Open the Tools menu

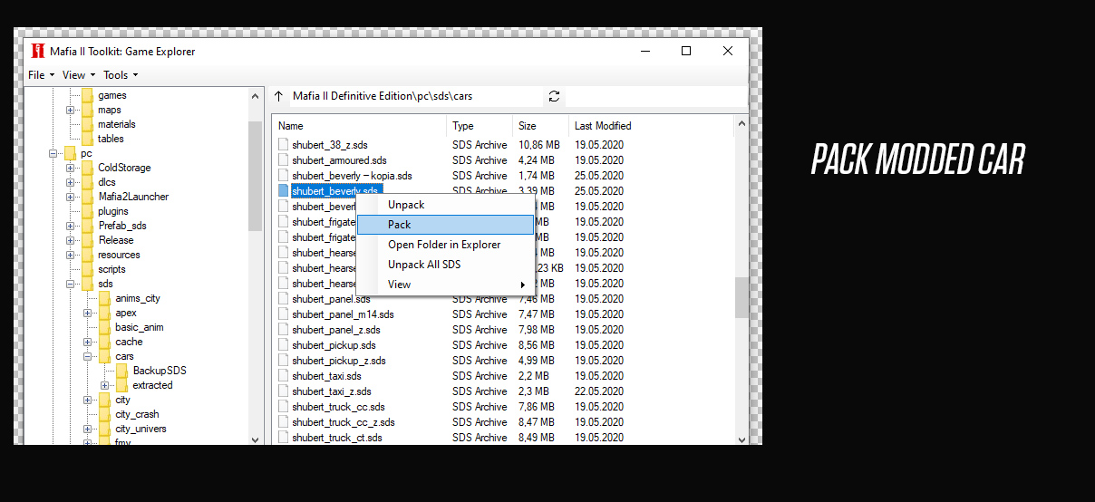pos(121,75)
